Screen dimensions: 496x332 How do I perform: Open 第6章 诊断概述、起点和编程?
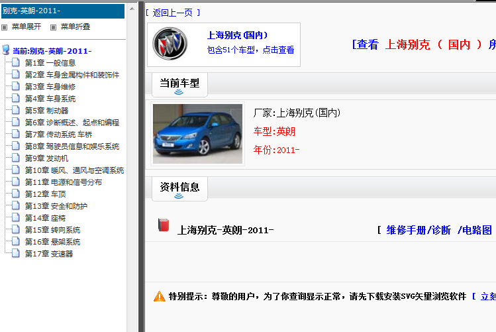coord(72,123)
